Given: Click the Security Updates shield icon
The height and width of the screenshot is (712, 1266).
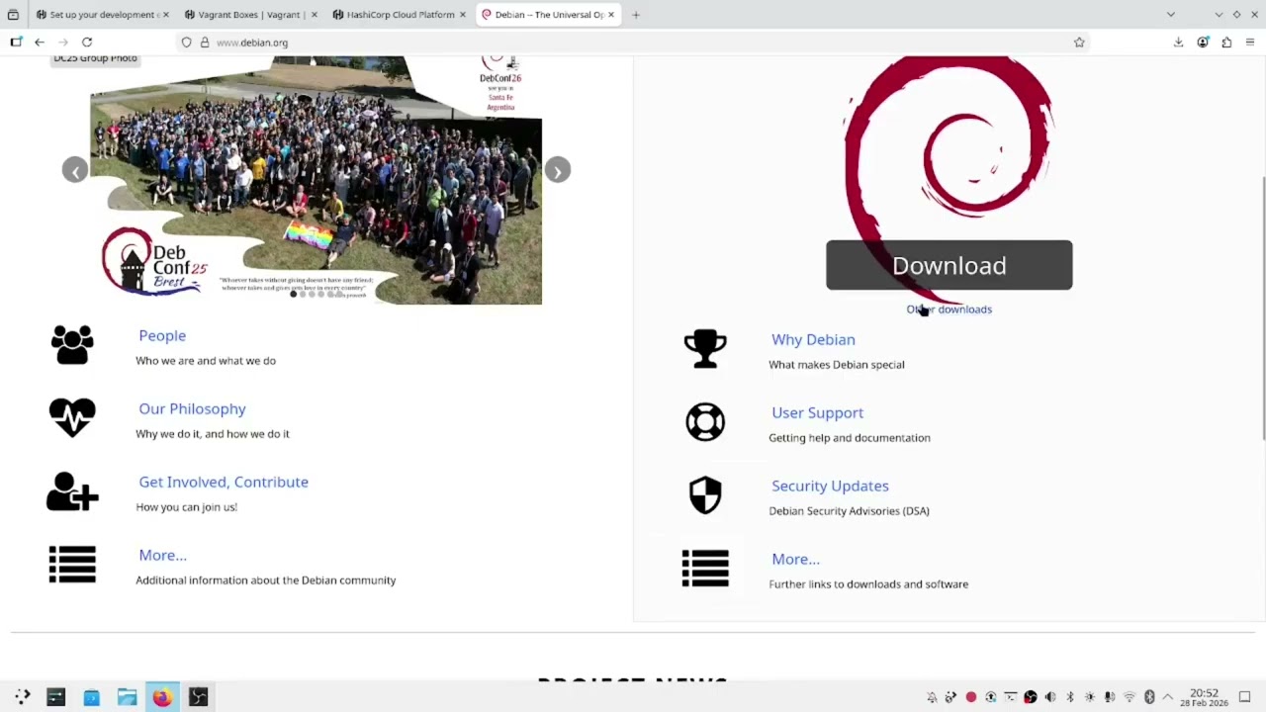Looking at the screenshot, I should click(705, 495).
